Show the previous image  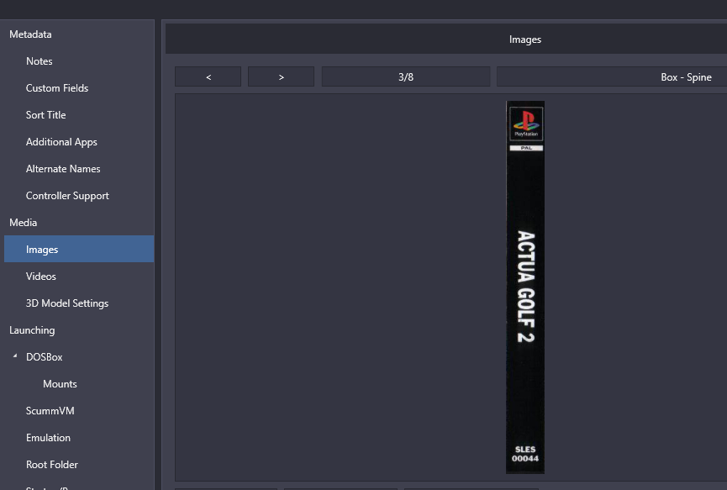208,77
